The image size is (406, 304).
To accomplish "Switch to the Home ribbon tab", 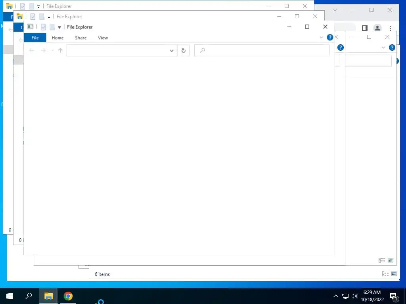I will [x=57, y=38].
